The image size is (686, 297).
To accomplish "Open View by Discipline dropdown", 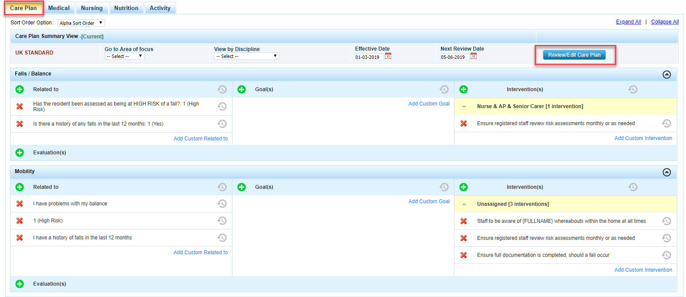I will pyautogui.click(x=246, y=56).
